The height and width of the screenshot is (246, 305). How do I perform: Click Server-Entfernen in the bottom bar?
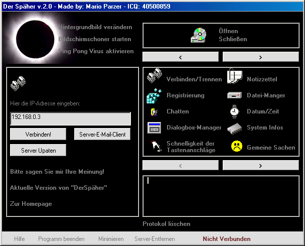click(155, 239)
